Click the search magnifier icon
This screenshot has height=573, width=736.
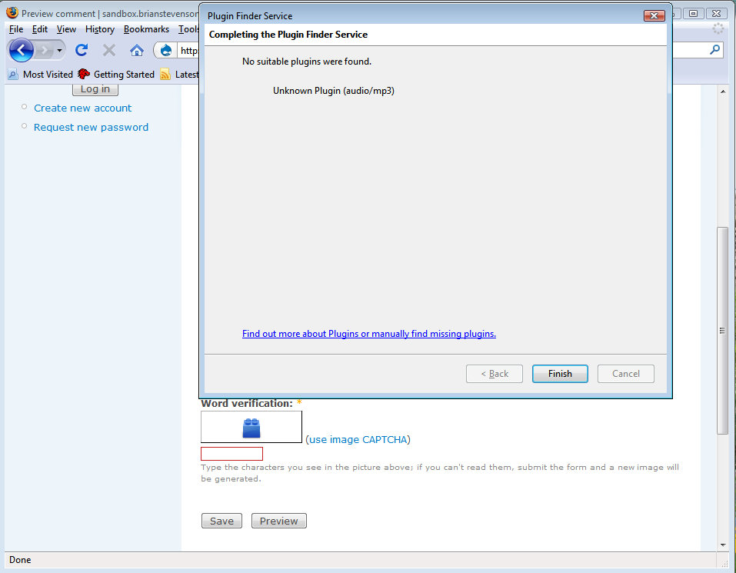point(714,49)
